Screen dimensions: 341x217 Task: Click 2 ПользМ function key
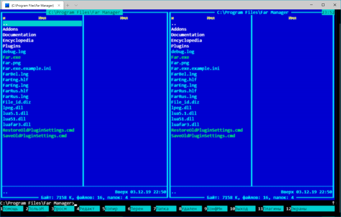[37, 209]
